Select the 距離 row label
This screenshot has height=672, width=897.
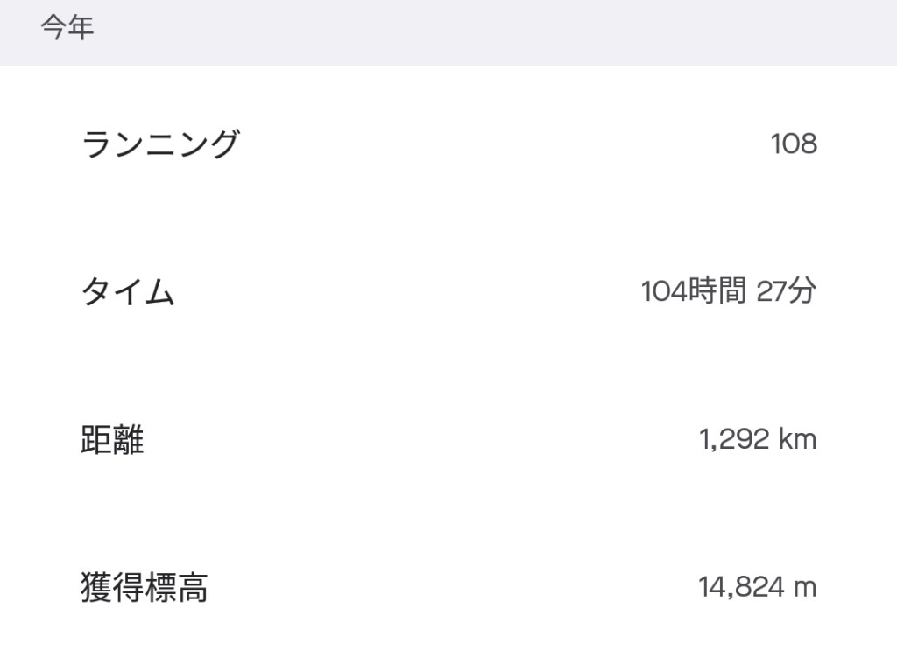click(112, 439)
